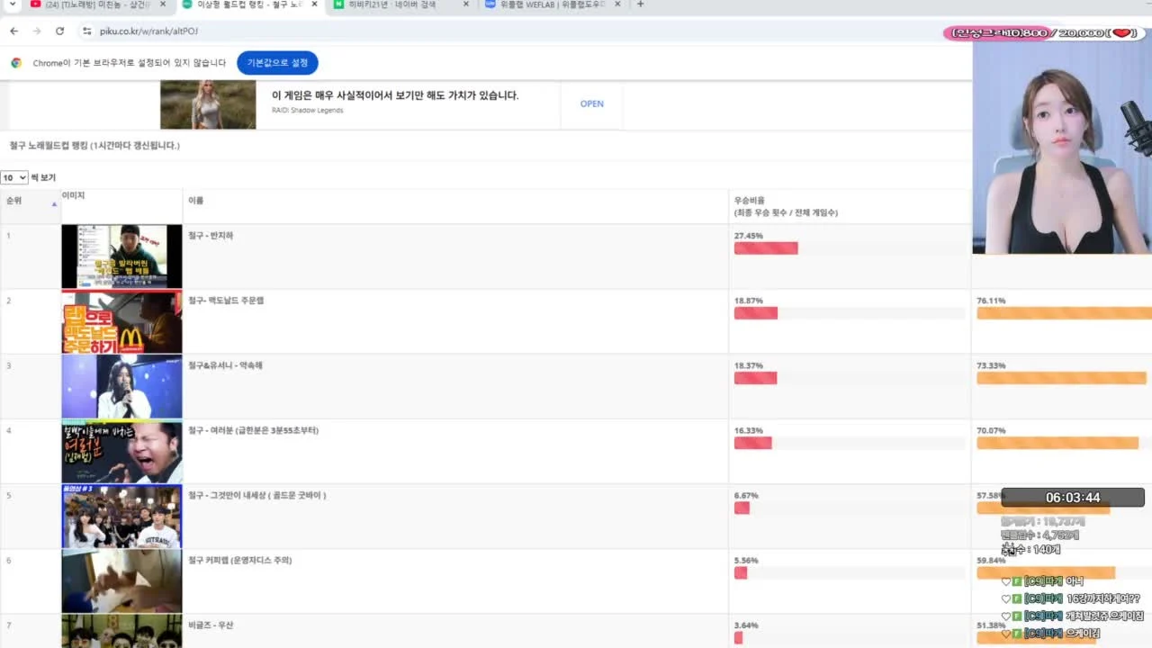
Task: Open the rows-per-page dropdown showing 10
Action: [x=14, y=177]
